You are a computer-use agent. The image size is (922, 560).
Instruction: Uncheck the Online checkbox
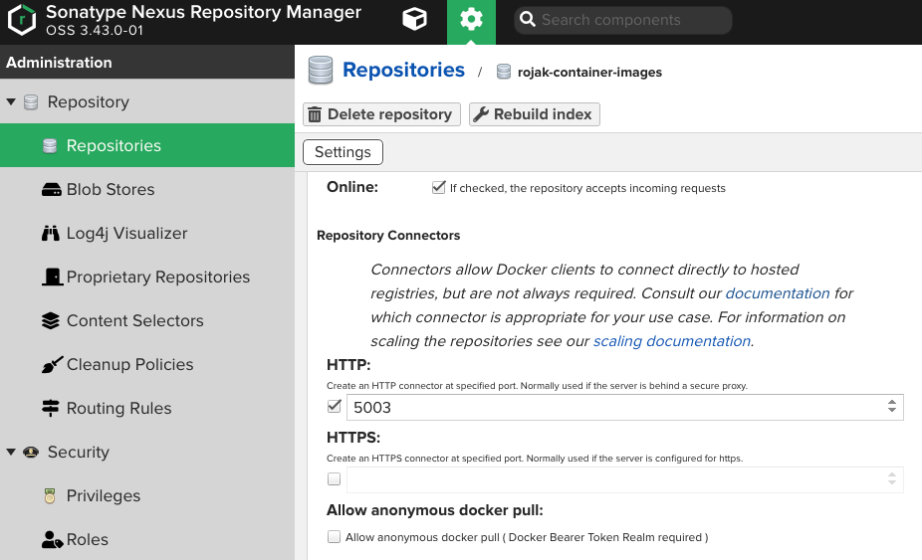pos(438,187)
